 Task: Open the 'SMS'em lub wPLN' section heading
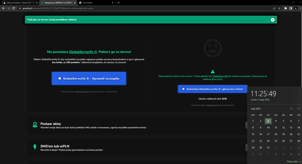pyautogui.click(x=55, y=146)
